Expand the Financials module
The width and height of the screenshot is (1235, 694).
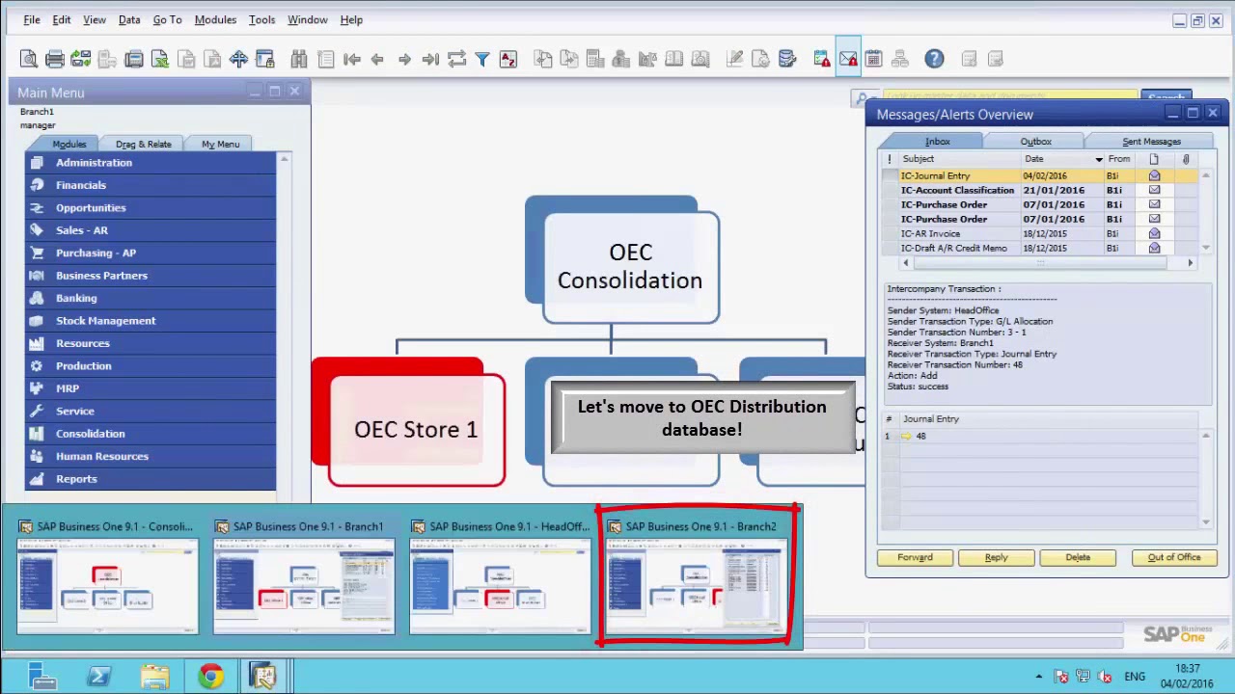[x=151, y=185]
